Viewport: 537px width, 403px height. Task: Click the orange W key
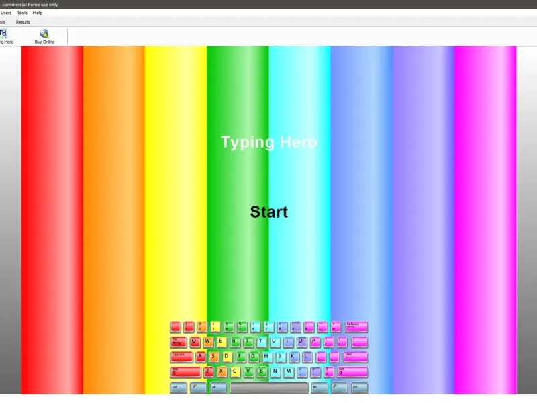coord(207,342)
